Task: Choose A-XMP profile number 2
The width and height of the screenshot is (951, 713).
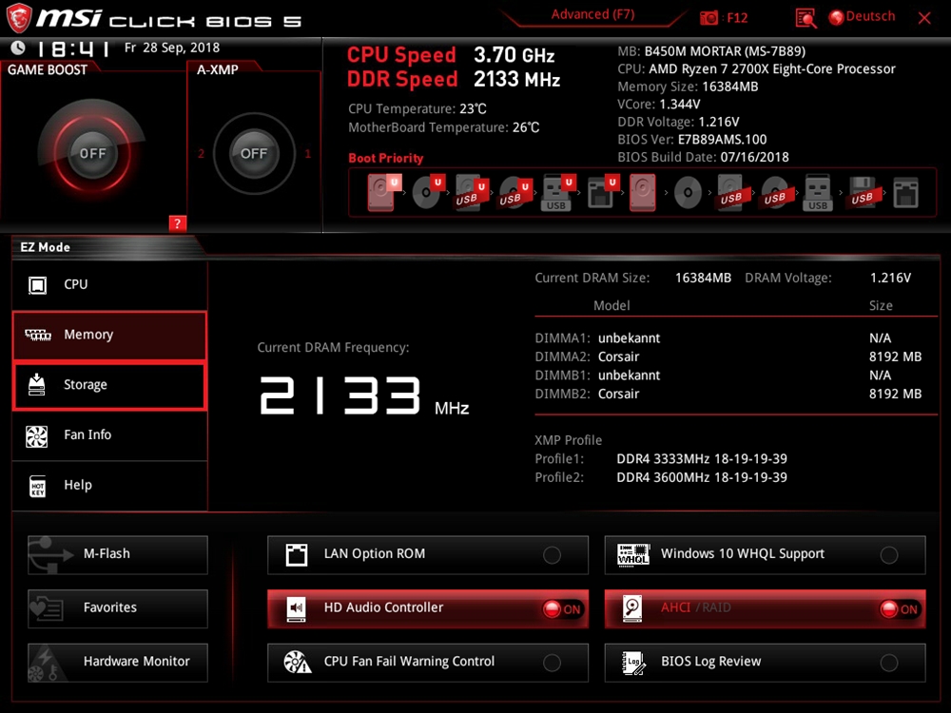Action: pos(201,153)
